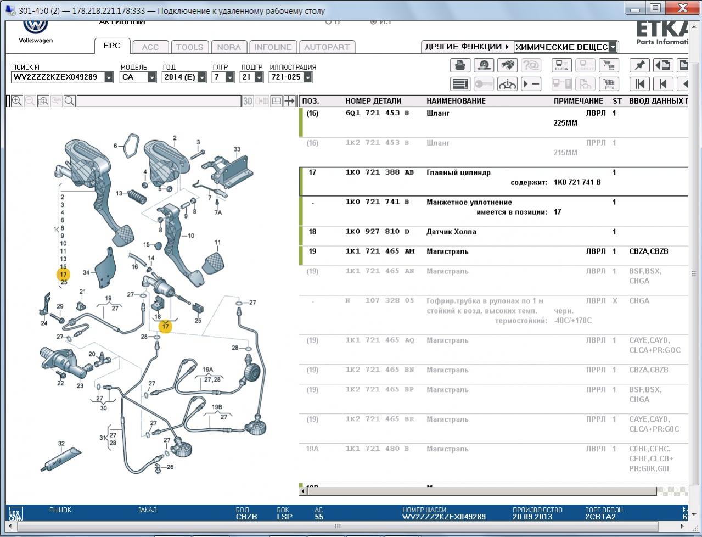This screenshot has width=702, height=537.
Task: Switch to the TOOLS tab
Action: click(190, 47)
